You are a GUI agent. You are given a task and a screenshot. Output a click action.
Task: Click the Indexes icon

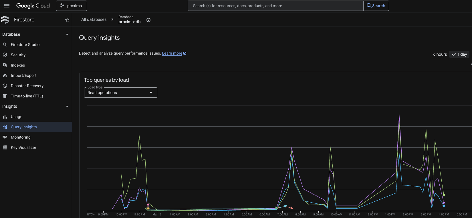[5, 65]
